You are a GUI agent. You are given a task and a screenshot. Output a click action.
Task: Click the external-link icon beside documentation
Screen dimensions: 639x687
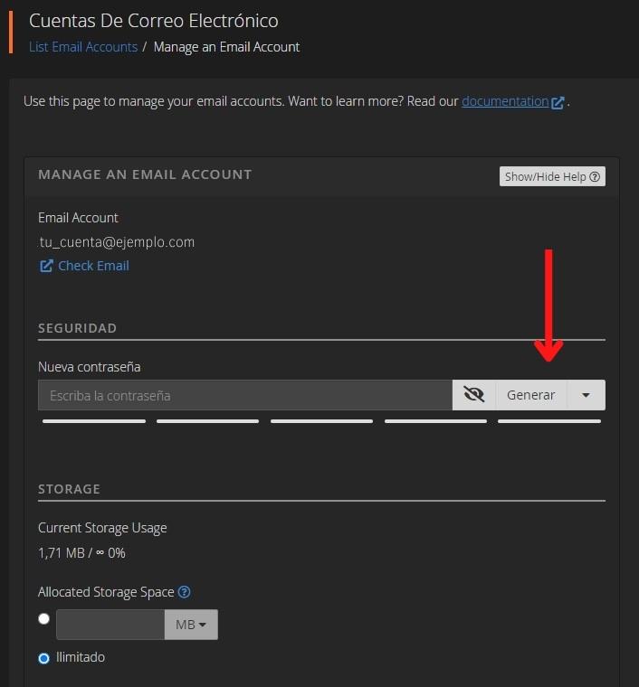click(x=558, y=102)
